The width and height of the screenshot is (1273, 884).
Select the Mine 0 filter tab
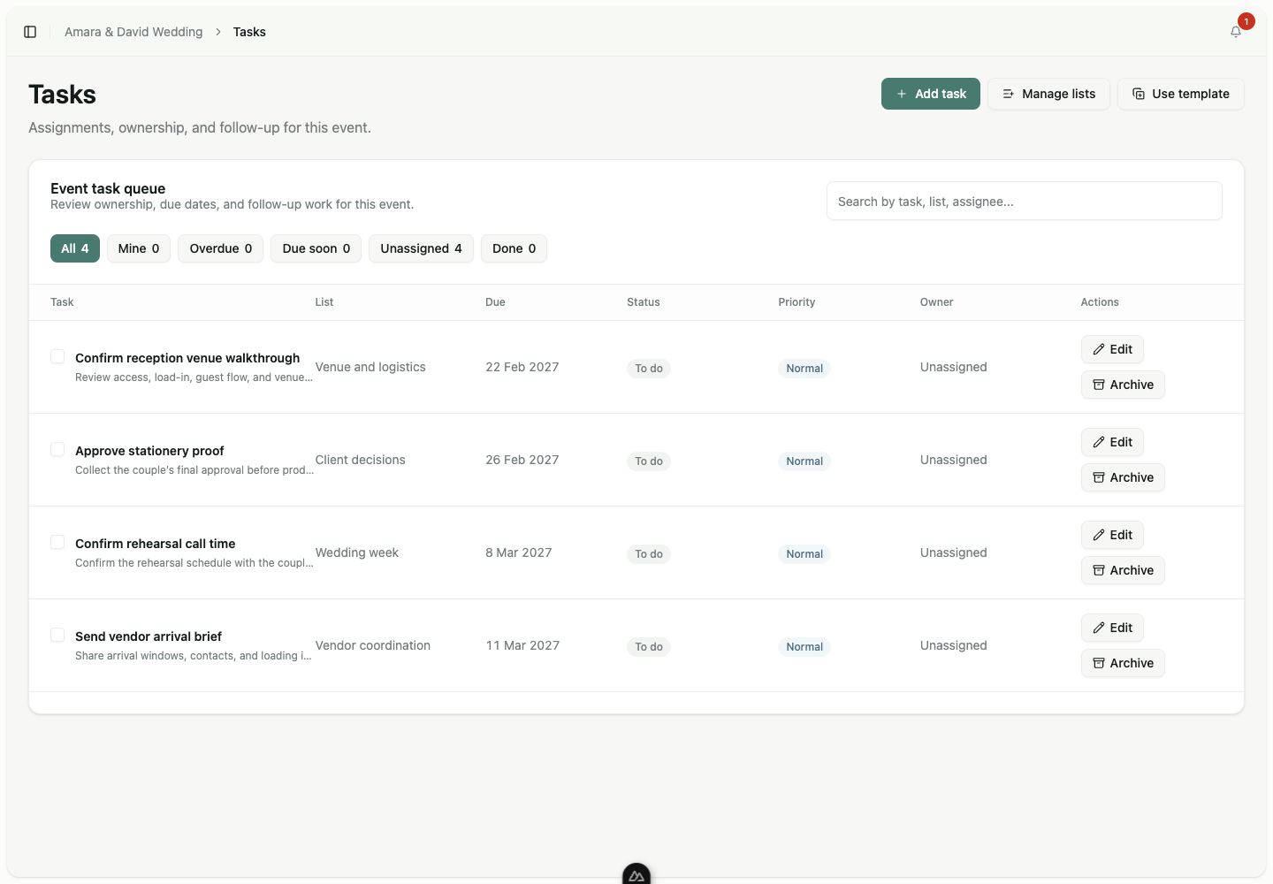[x=139, y=248]
